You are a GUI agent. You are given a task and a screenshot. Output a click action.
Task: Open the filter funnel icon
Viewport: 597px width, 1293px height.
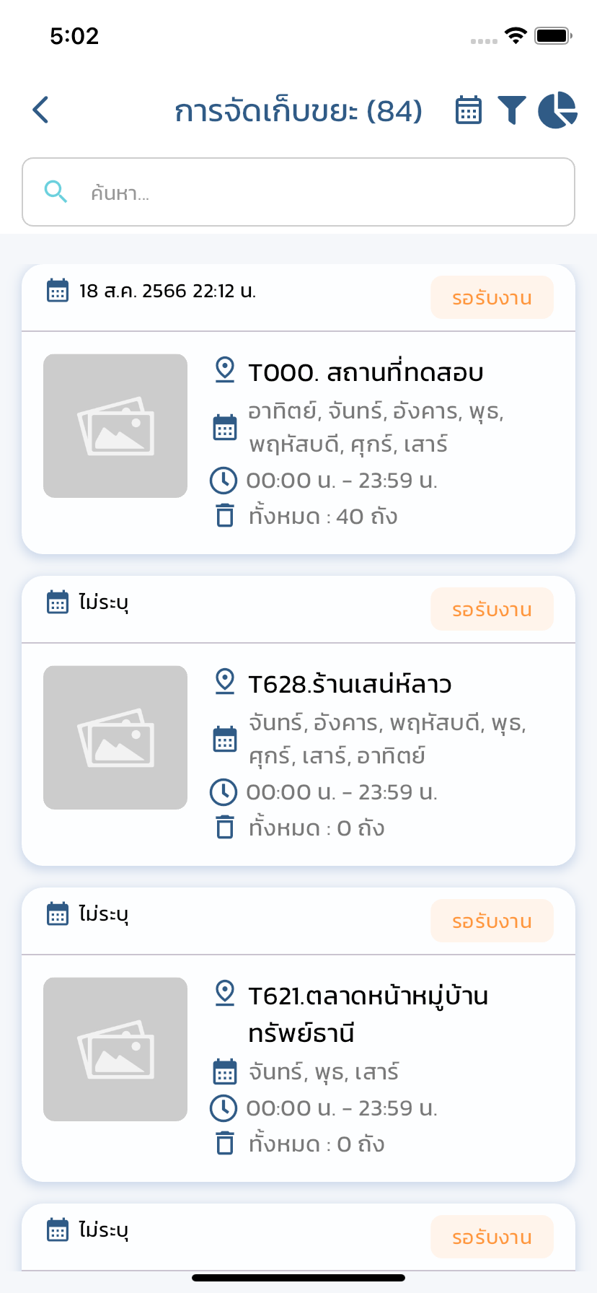512,110
